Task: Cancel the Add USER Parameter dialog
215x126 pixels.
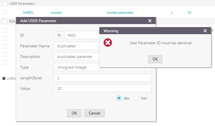Action: pos(94,113)
